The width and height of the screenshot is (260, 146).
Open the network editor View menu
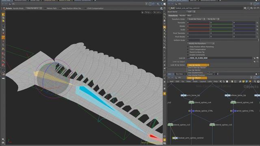click(188, 82)
